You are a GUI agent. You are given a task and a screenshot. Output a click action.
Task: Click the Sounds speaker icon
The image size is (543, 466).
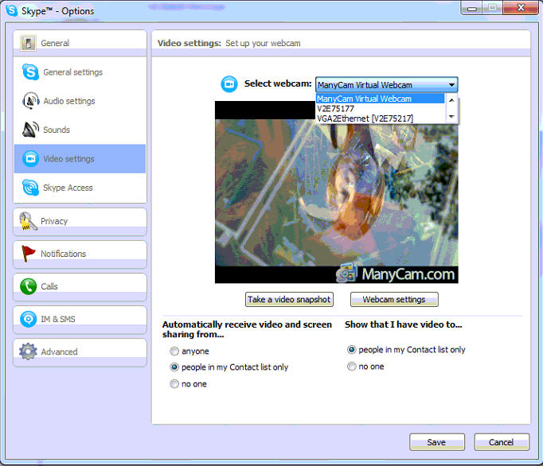tap(30, 130)
